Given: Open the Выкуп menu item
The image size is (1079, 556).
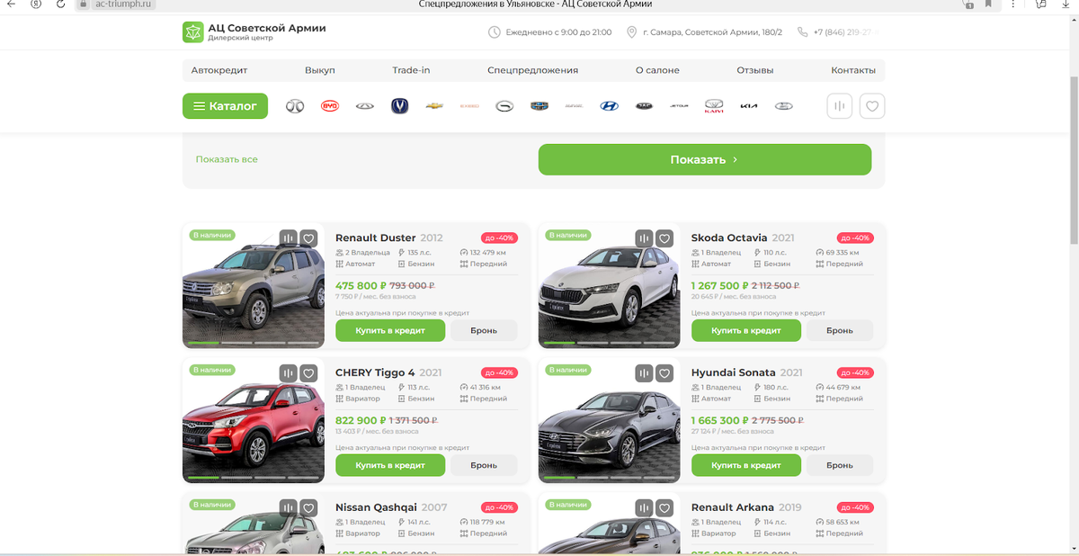Looking at the screenshot, I should pos(320,70).
